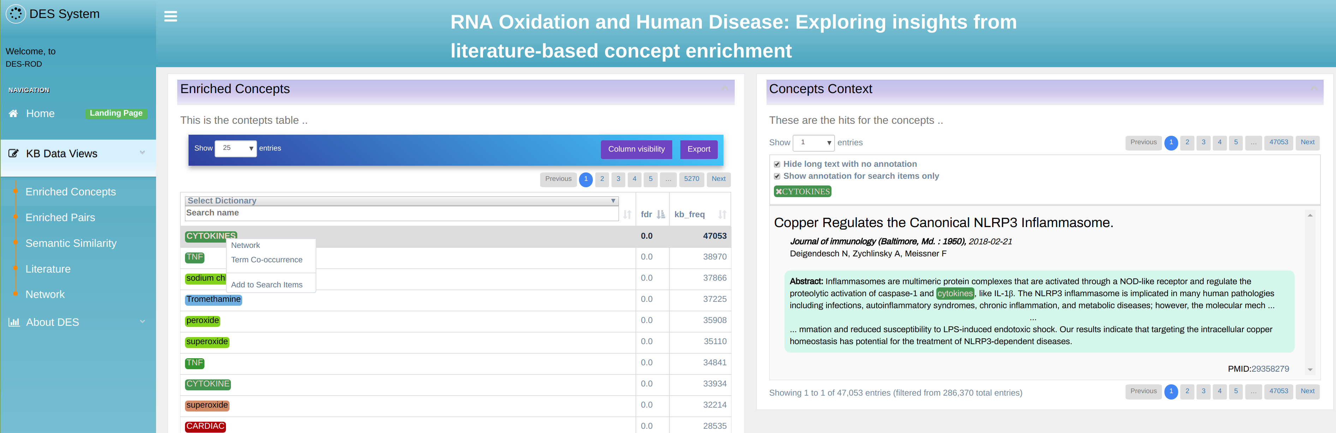
Task: Open the Concepts Context entries dropdown
Action: click(x=813, y=142)
